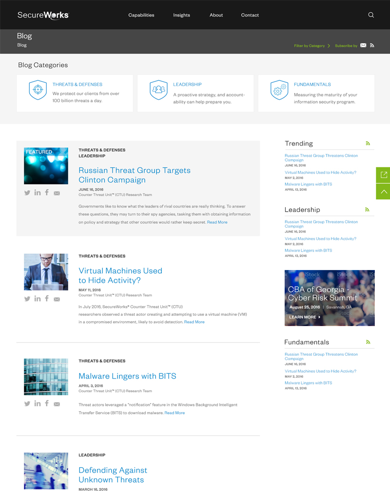The height and width of the screenshot is (491, 390).
Task: Open Leadership sidebar link Virtual Machines Used
Action: (320, 238)
